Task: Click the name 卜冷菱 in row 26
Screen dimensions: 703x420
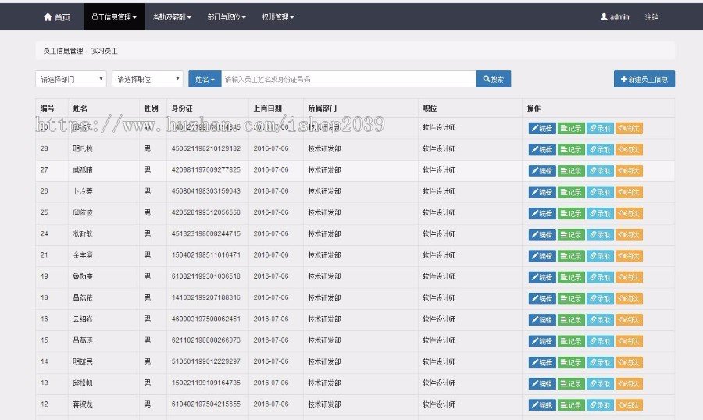Action: coord(83,191)
